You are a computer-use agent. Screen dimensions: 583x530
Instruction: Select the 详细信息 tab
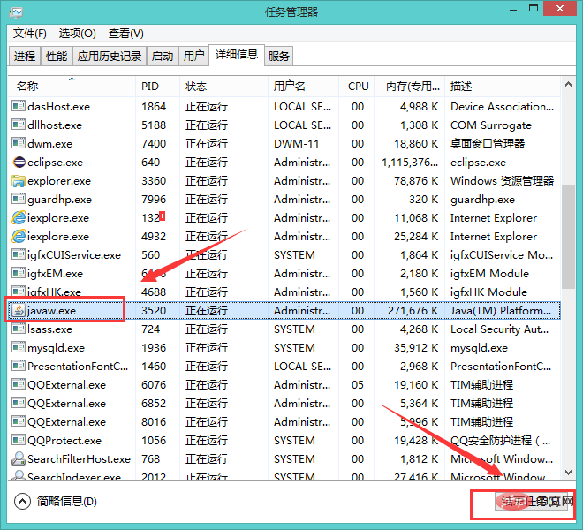point(237,55)
